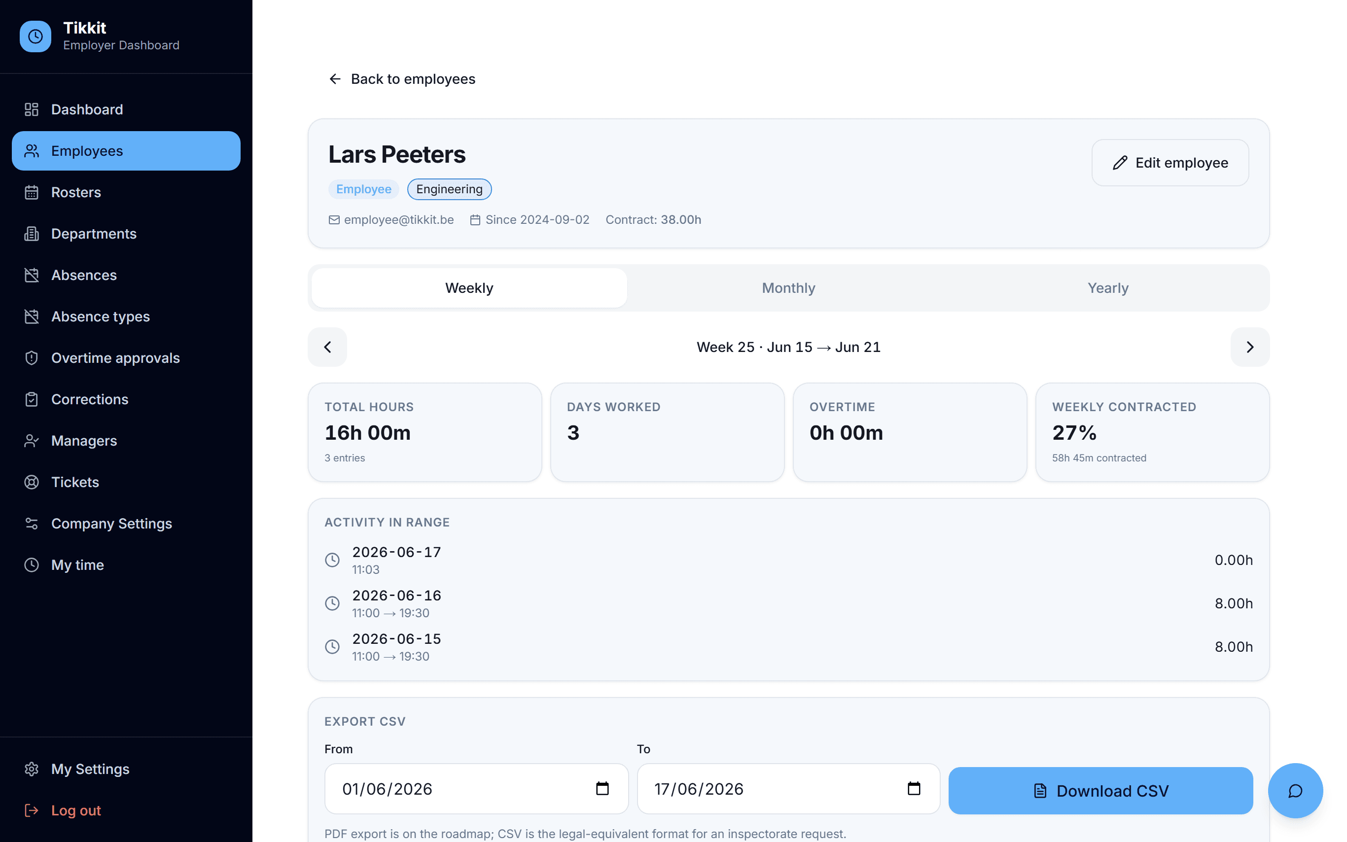Select the 2026-06-15 activity entry
The width and height of the screenshot is (1347, 842).
tap(788, 647)
